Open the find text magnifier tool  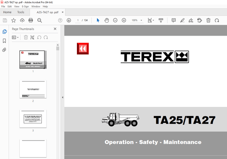pos(40,20)
